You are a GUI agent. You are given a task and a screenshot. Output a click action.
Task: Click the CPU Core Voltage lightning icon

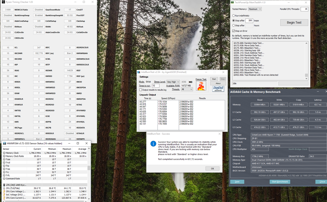pos(4,191)
